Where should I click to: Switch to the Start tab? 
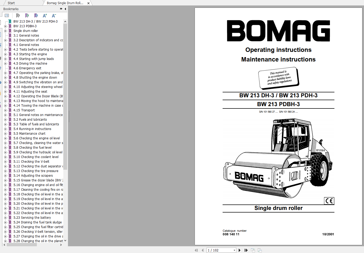point(11,3)
